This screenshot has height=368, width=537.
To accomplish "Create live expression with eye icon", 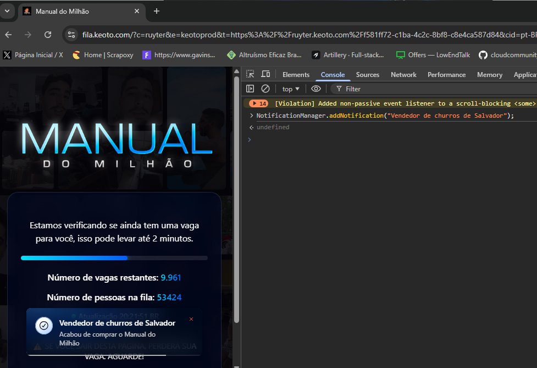I will pos(315,89).
